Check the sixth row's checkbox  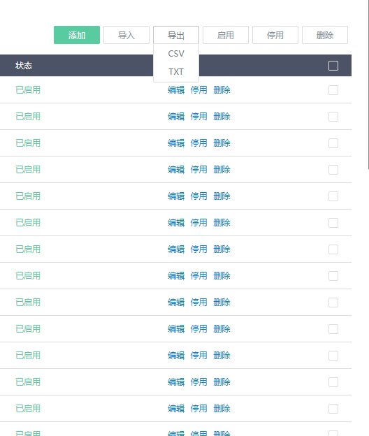point(333,223)
